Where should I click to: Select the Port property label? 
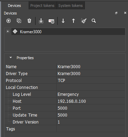tap(17, 108)
